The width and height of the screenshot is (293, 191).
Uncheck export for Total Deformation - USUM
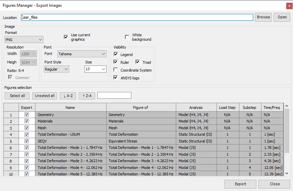[x=27, y=134]
